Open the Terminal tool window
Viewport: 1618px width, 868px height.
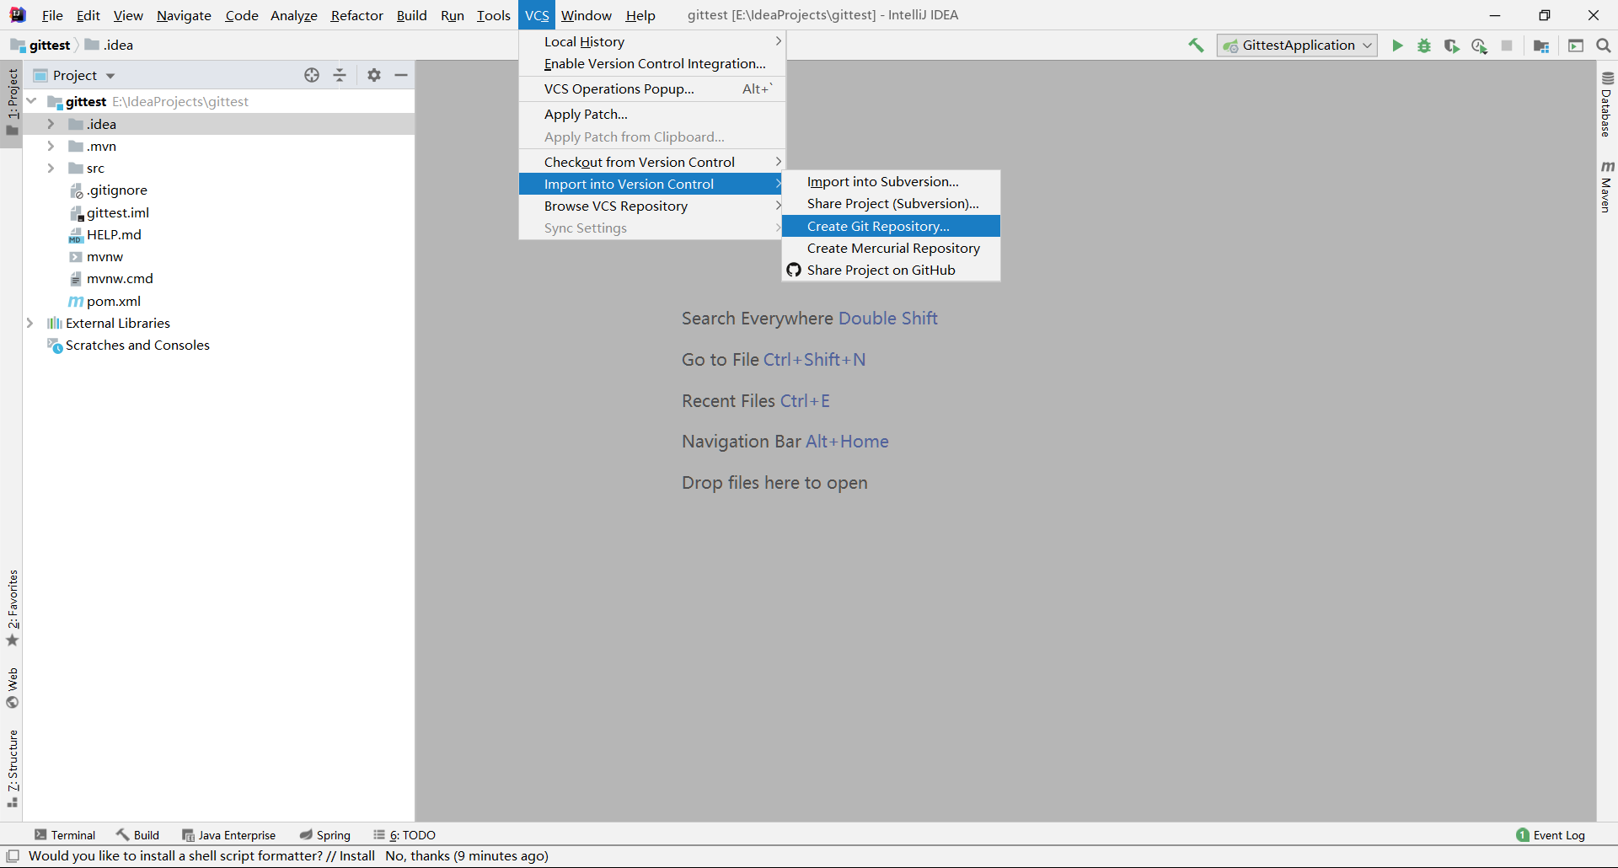tap(65, 835)
